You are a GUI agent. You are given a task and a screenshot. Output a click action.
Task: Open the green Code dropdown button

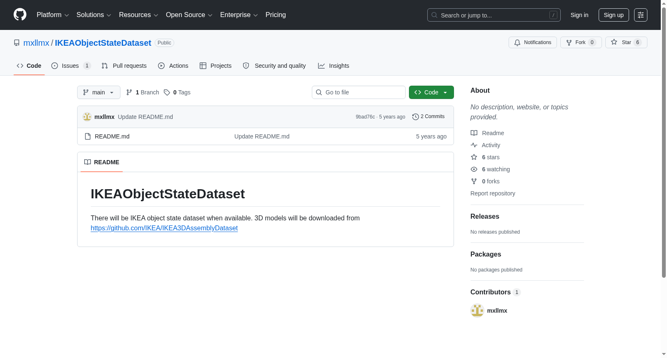click(x=431, y=92)
